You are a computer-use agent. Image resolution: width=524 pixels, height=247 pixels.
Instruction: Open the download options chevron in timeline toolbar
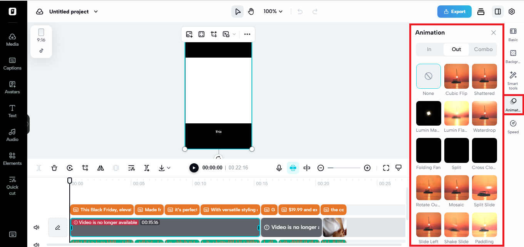coord(169,168)
